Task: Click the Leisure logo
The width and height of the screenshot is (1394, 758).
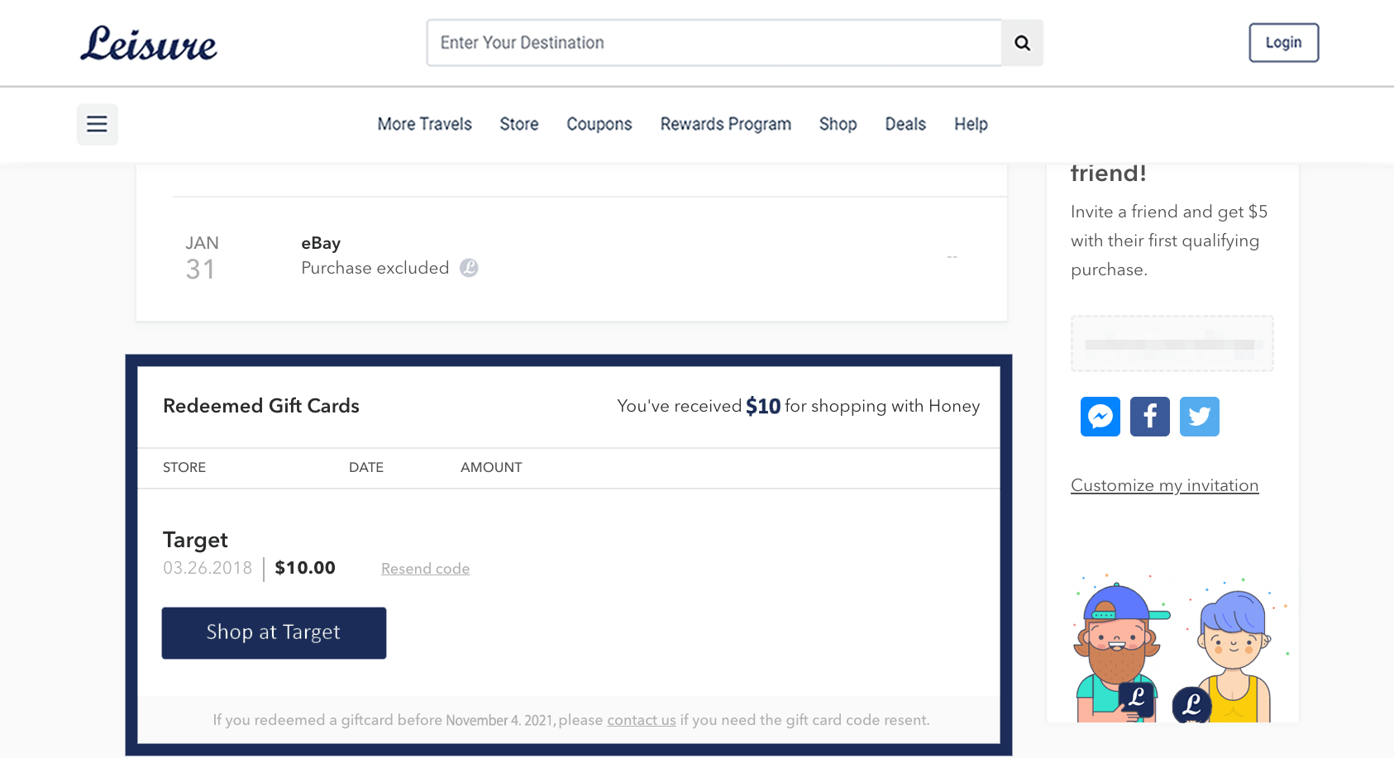Action: point(149,43)
